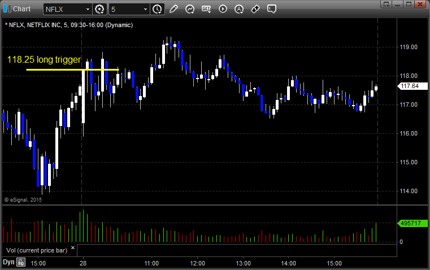Open the studies indicator chart icon
Viewport: 430px width, 270px height.
pyautogui.click(x=190, y=9)
